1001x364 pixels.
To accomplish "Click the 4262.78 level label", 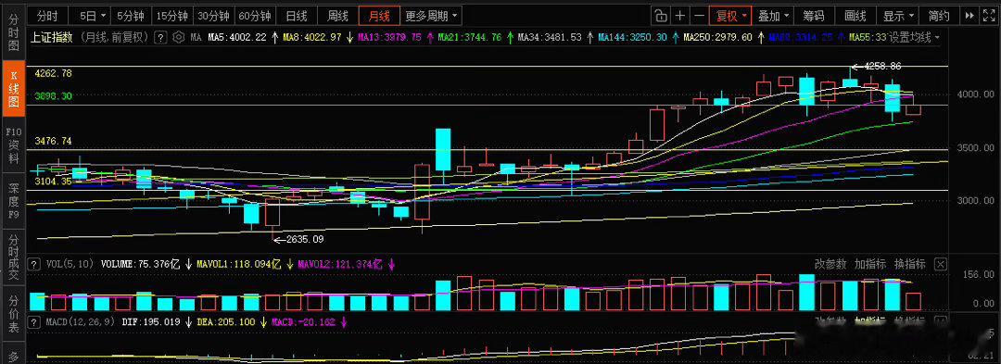I will pyautogui.click(x=53, y=73).
